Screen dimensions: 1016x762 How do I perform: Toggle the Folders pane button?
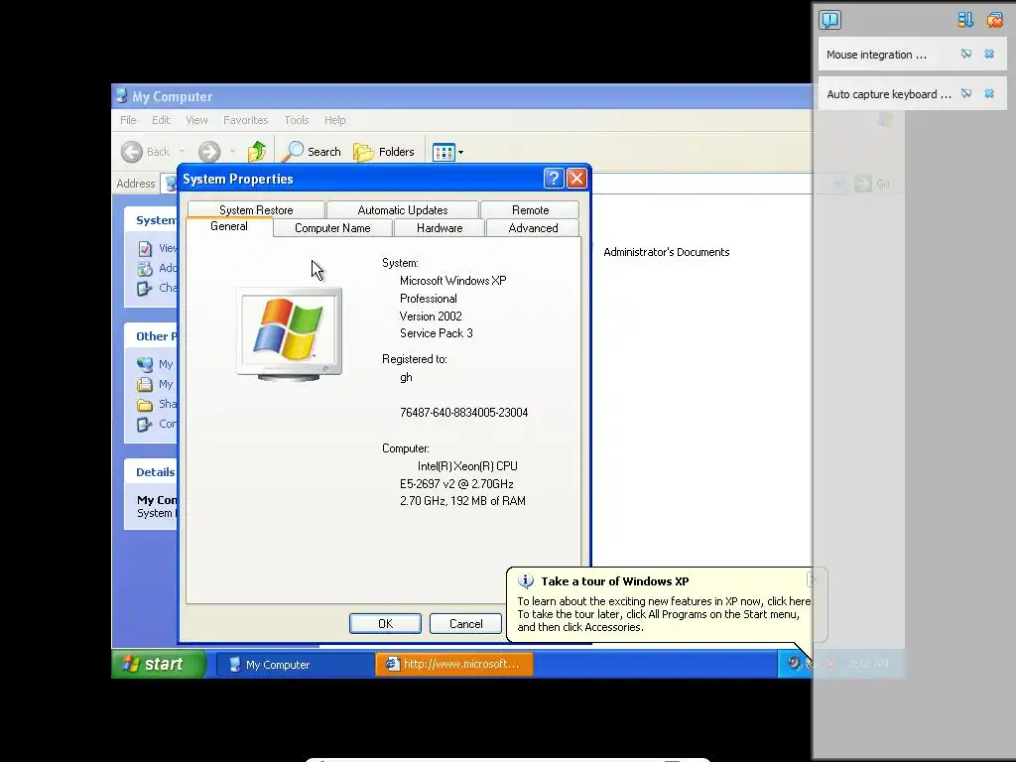[384, 152]
